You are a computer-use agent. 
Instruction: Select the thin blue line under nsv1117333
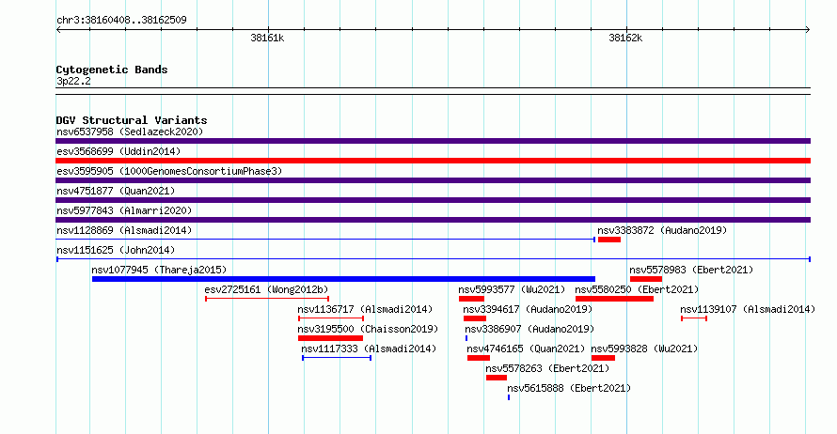click(x=337, y=358)
